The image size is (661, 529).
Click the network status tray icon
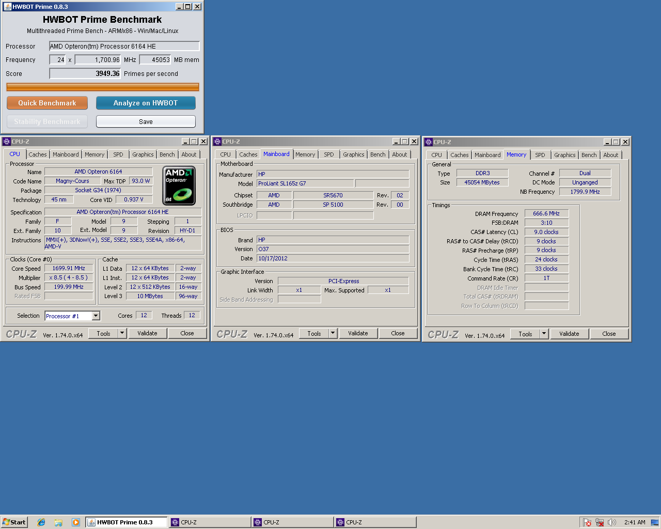tap(600, 522)
